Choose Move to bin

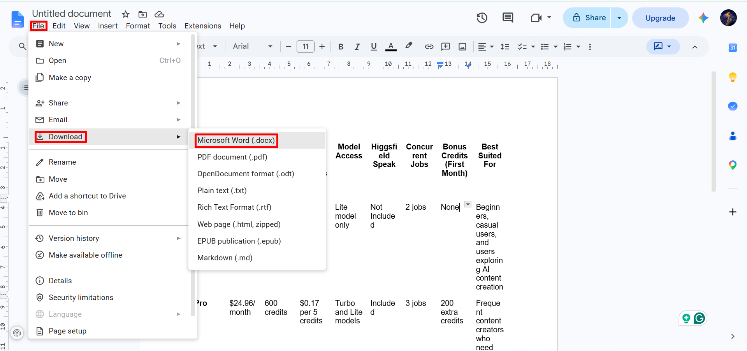[x=109, y=213]
